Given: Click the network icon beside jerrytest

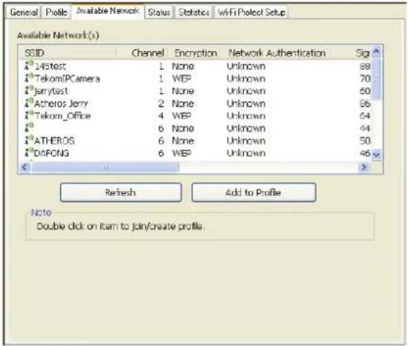Looking at the screenshot, I should pos(29,90).
